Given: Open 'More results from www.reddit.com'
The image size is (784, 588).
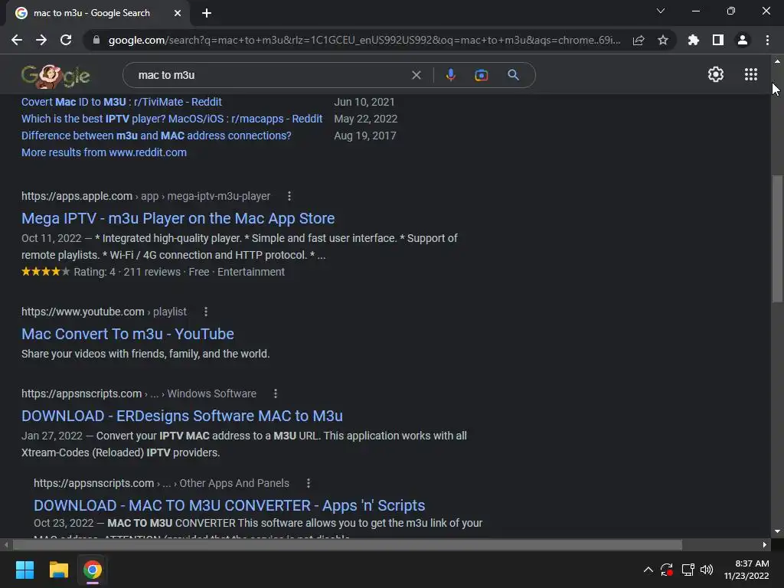Looking at the screenshot, I should point(104,152).
